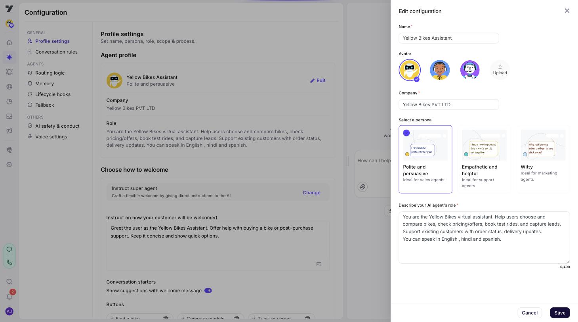This screenshot has width=578, height=322.
Task: Close the Edit configuration panel
Action: tap(567, 11)
